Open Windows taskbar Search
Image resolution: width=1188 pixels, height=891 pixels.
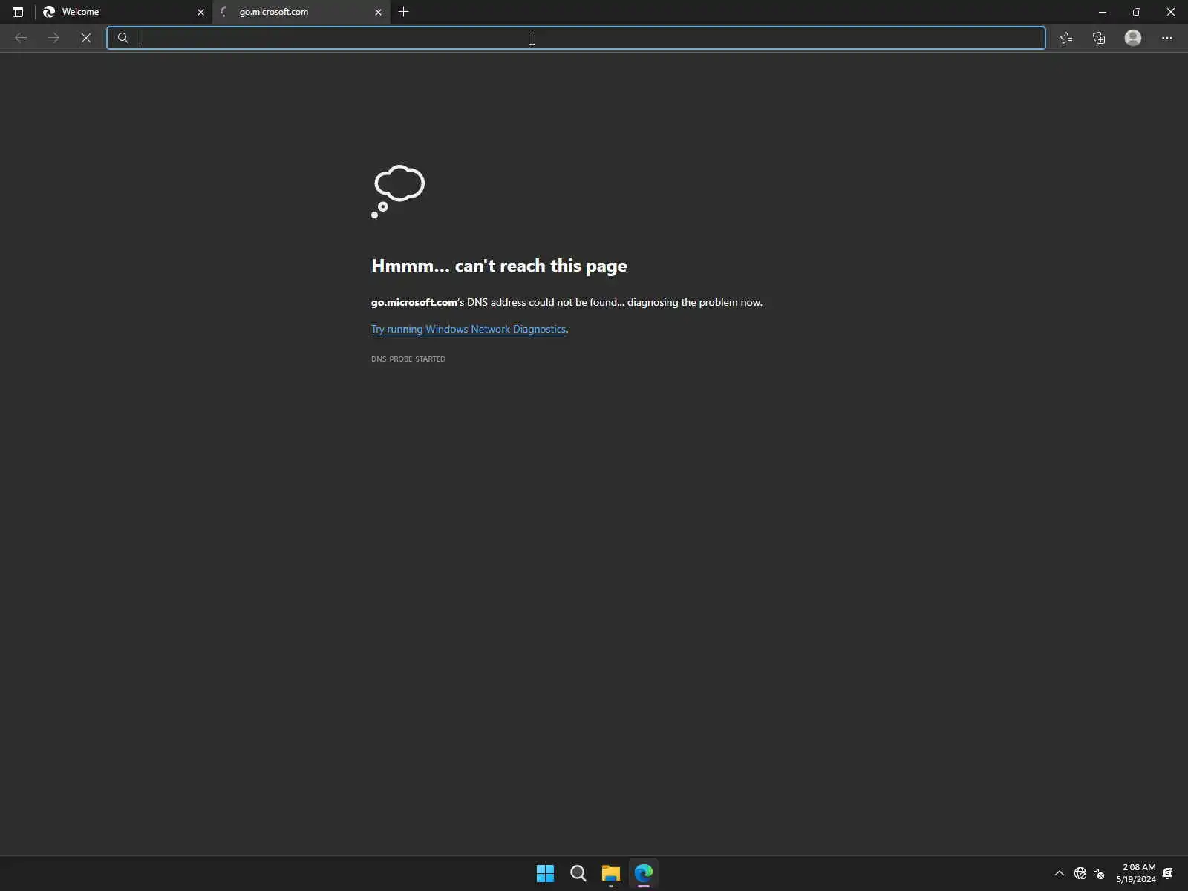click(x=578, y=873)
